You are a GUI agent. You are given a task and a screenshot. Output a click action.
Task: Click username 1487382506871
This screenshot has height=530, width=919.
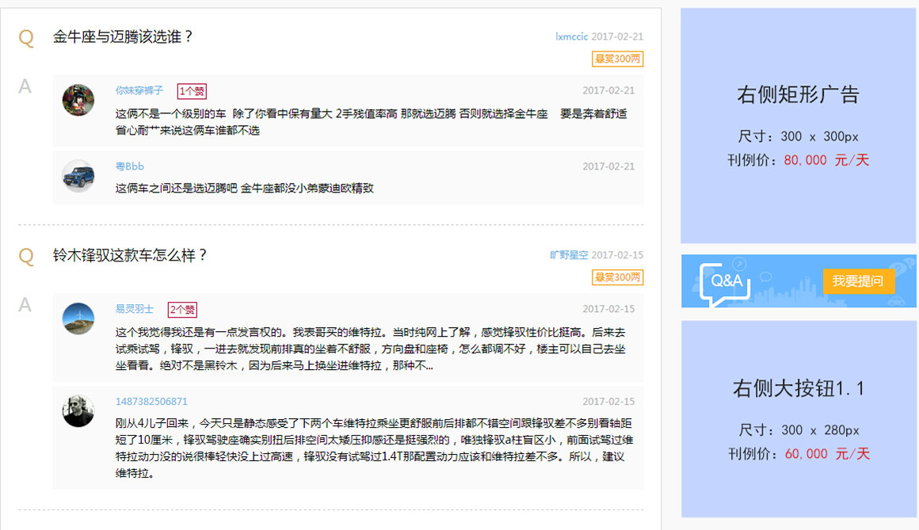tap(151, 402)
